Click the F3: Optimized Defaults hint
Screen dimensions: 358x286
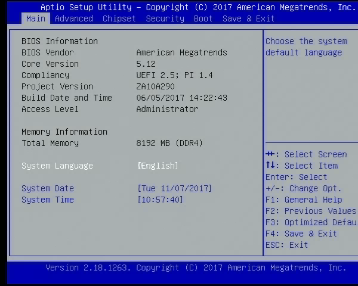(x=311, y=222)
